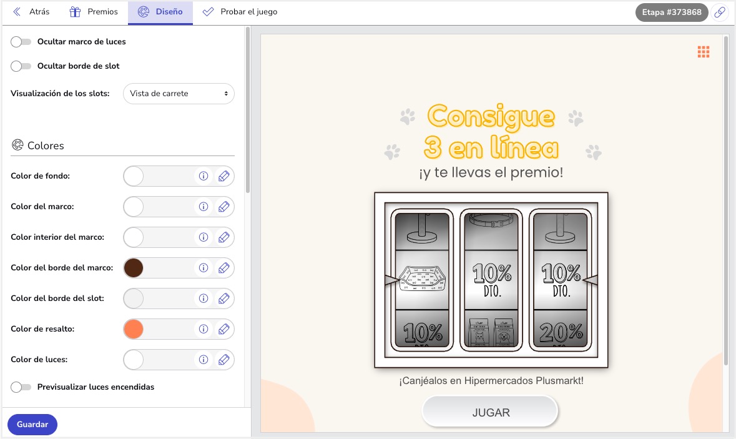
Task: Click the gift icon of Premios tab
Action: (75, 12)
